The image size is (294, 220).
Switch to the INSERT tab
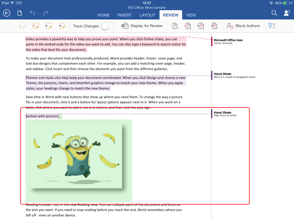[x=125, y=15]
